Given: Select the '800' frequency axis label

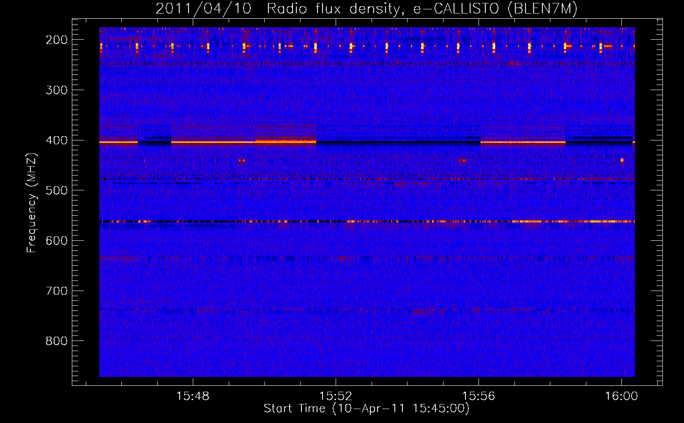Looking at the screenshot, I should [57, 341].
